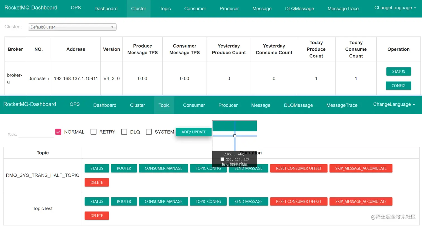The image size is (422, 226).
Task: Enable the RETRY topic checkbox
Action: (93, 132)
